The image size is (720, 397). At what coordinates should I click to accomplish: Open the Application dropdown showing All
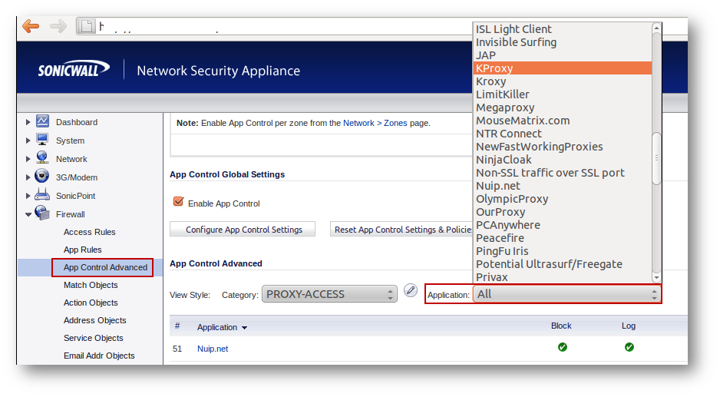coord(566,294)
